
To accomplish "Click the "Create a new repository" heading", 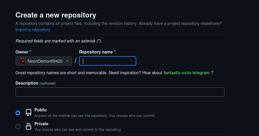I will tap(56, 15).
